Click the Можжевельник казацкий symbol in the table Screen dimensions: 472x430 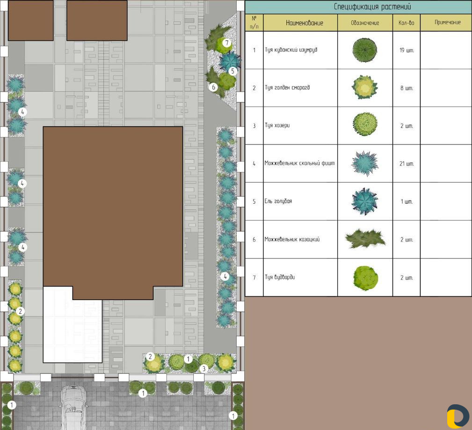tap(365, 239)
